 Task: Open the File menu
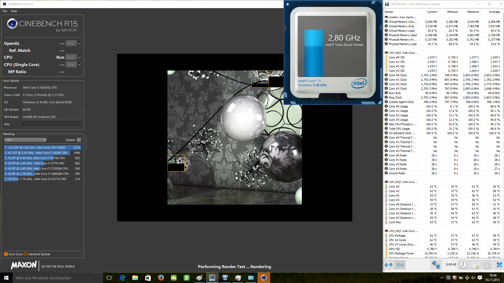[5, 11]
